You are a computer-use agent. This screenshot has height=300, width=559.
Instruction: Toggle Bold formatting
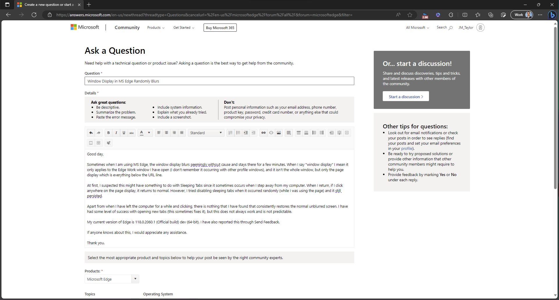click(108, 133)
